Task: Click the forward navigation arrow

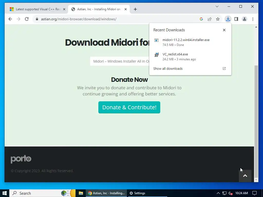Action: click(x=18, y=19)
